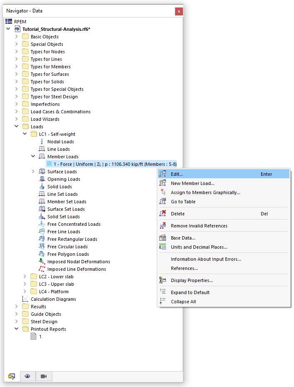Collapse the Printout Reports folder

pyautogui.click(x=17, y=329)
